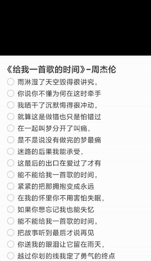The image size is (151, 261).
Task: Tick the circle next to 如果你想忘记我也能失忆
Action: [11, 209]
